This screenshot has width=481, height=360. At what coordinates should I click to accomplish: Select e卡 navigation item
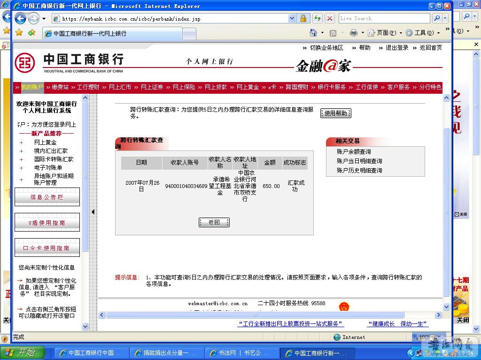[x=272, y=87]
